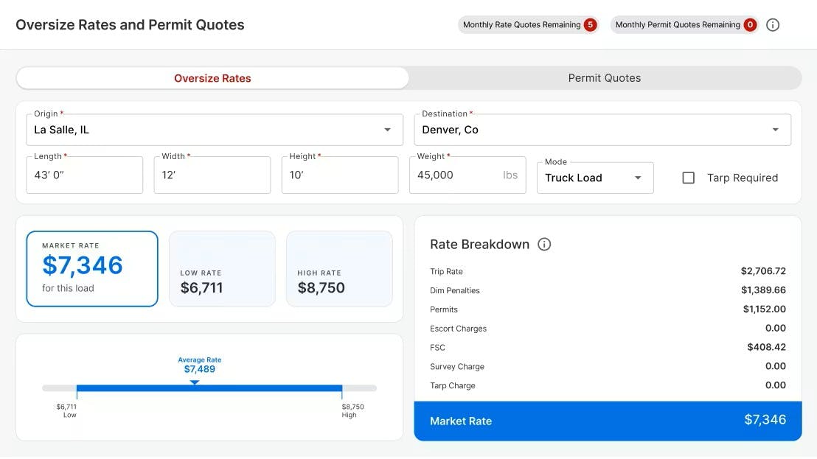Enable the Tarp Required checkbox
Viewport: 817px width, 459px height.
pos(688,178)
